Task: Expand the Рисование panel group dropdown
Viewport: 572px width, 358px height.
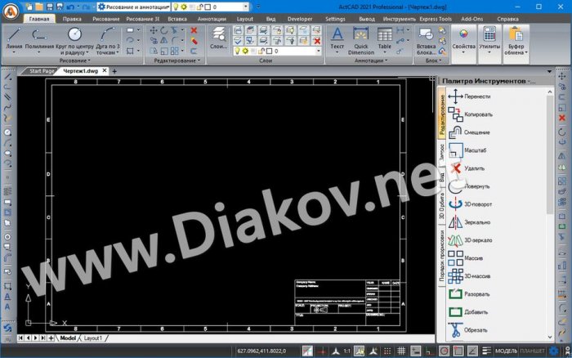Action: (x=75, y=60)
